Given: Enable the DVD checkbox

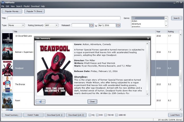Looking at the screenshot, I should pyautogui.click(x=97, y=115).
